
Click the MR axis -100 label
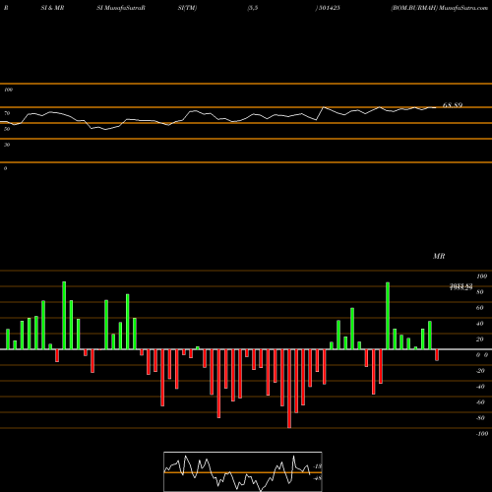coord(482,434)
